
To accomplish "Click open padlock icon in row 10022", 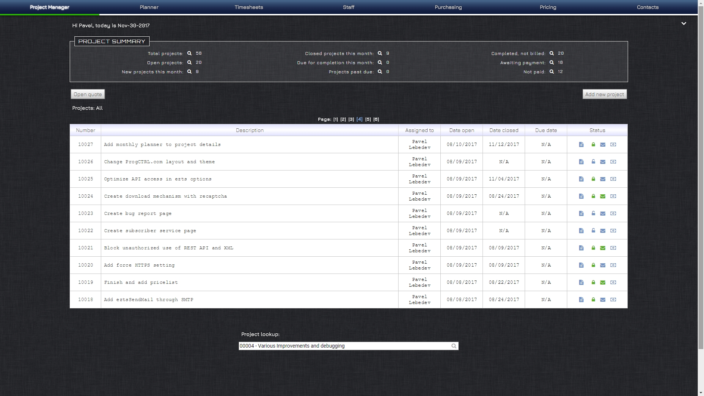I will [593, 231].
